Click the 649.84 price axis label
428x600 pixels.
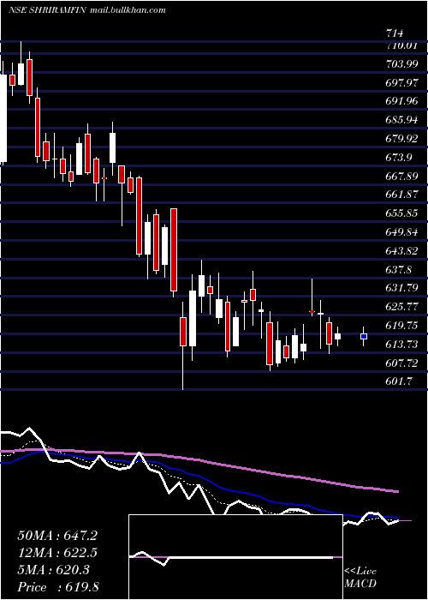[401, 232]
